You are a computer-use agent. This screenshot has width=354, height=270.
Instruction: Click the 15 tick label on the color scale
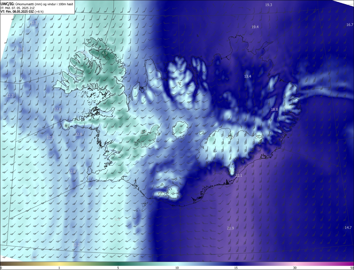(236, 268)
